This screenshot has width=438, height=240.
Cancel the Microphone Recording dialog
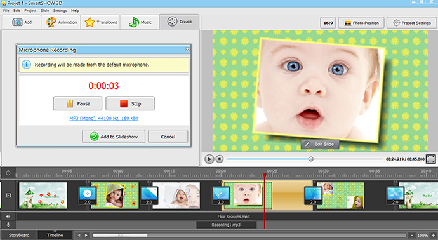(x=168, y=137)
